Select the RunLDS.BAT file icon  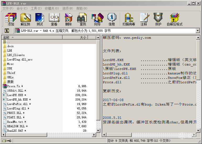pos(5,131)
